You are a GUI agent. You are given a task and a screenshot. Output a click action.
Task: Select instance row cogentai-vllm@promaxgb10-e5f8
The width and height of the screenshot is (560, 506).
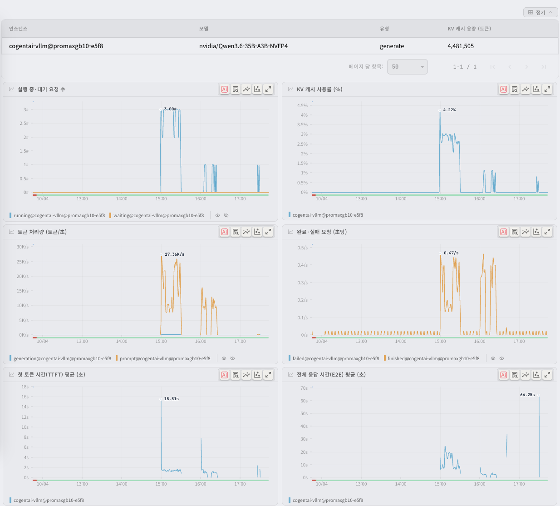[x=280, y=46]
